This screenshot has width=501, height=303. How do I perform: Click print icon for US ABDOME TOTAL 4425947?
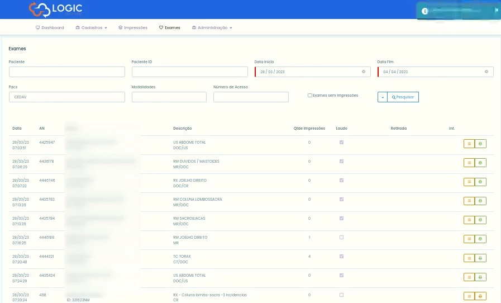coord(480,144)
